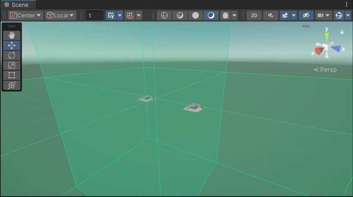353x197 pixels.
Task: Select the Rect tool
Action: 12,76
